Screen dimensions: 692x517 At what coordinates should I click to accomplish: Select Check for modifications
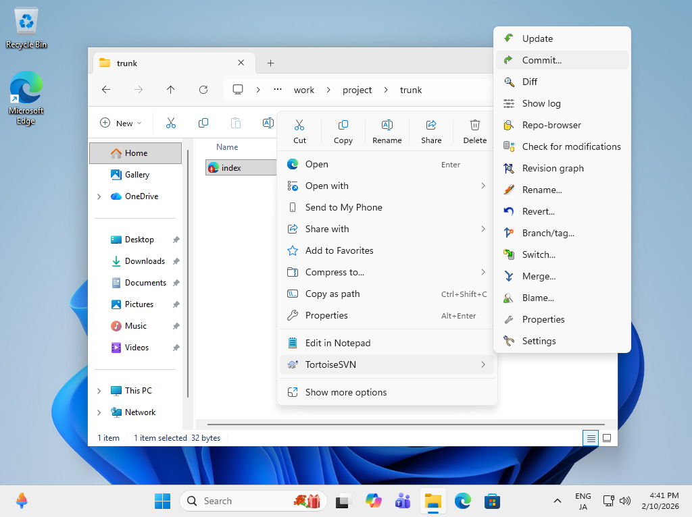pos(562,146)
